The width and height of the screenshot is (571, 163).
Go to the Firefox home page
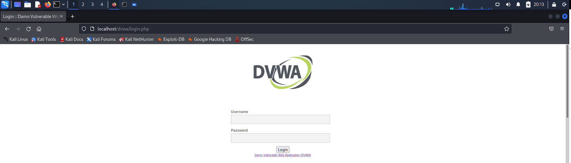(x=39, y=29)
